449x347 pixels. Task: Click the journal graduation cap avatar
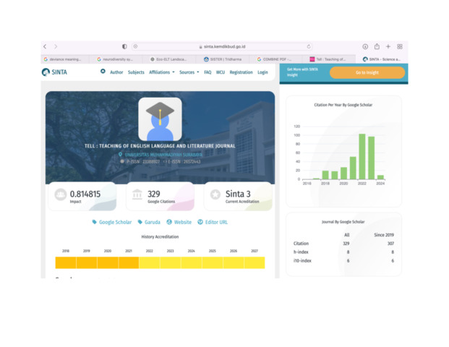tap(160, 119)
